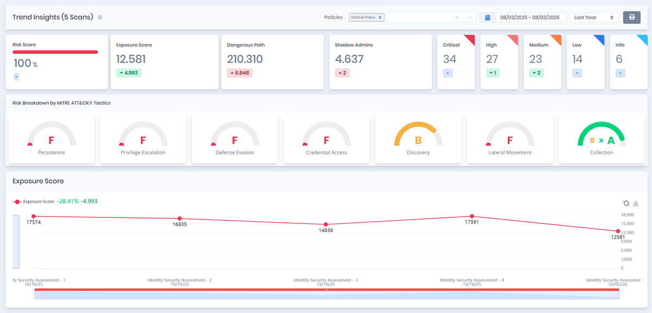This screenshot has height=313, width=652.
Task: Remove the Default Policy tag
Action: click(x=380, y=17)
